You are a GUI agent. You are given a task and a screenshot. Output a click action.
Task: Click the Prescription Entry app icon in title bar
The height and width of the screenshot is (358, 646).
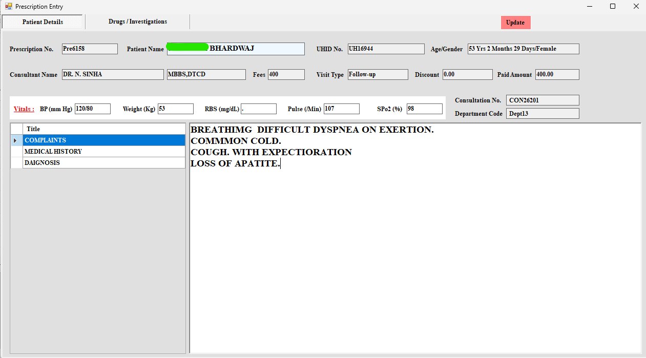8,7
